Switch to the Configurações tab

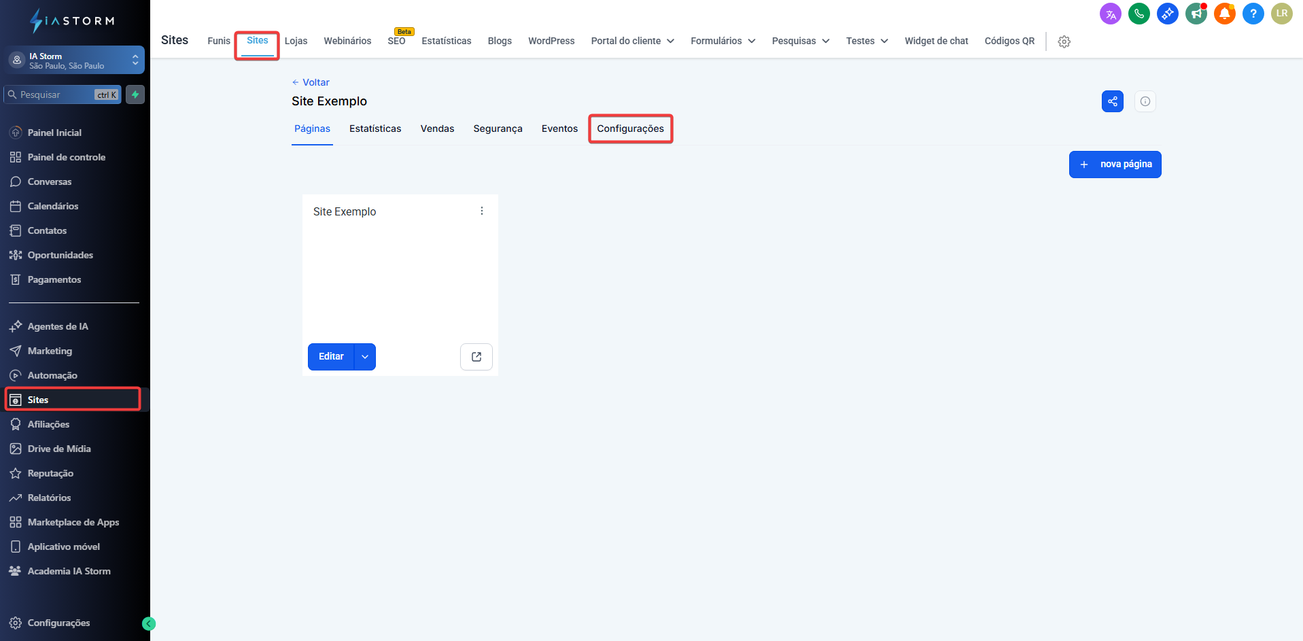[630, 129]
